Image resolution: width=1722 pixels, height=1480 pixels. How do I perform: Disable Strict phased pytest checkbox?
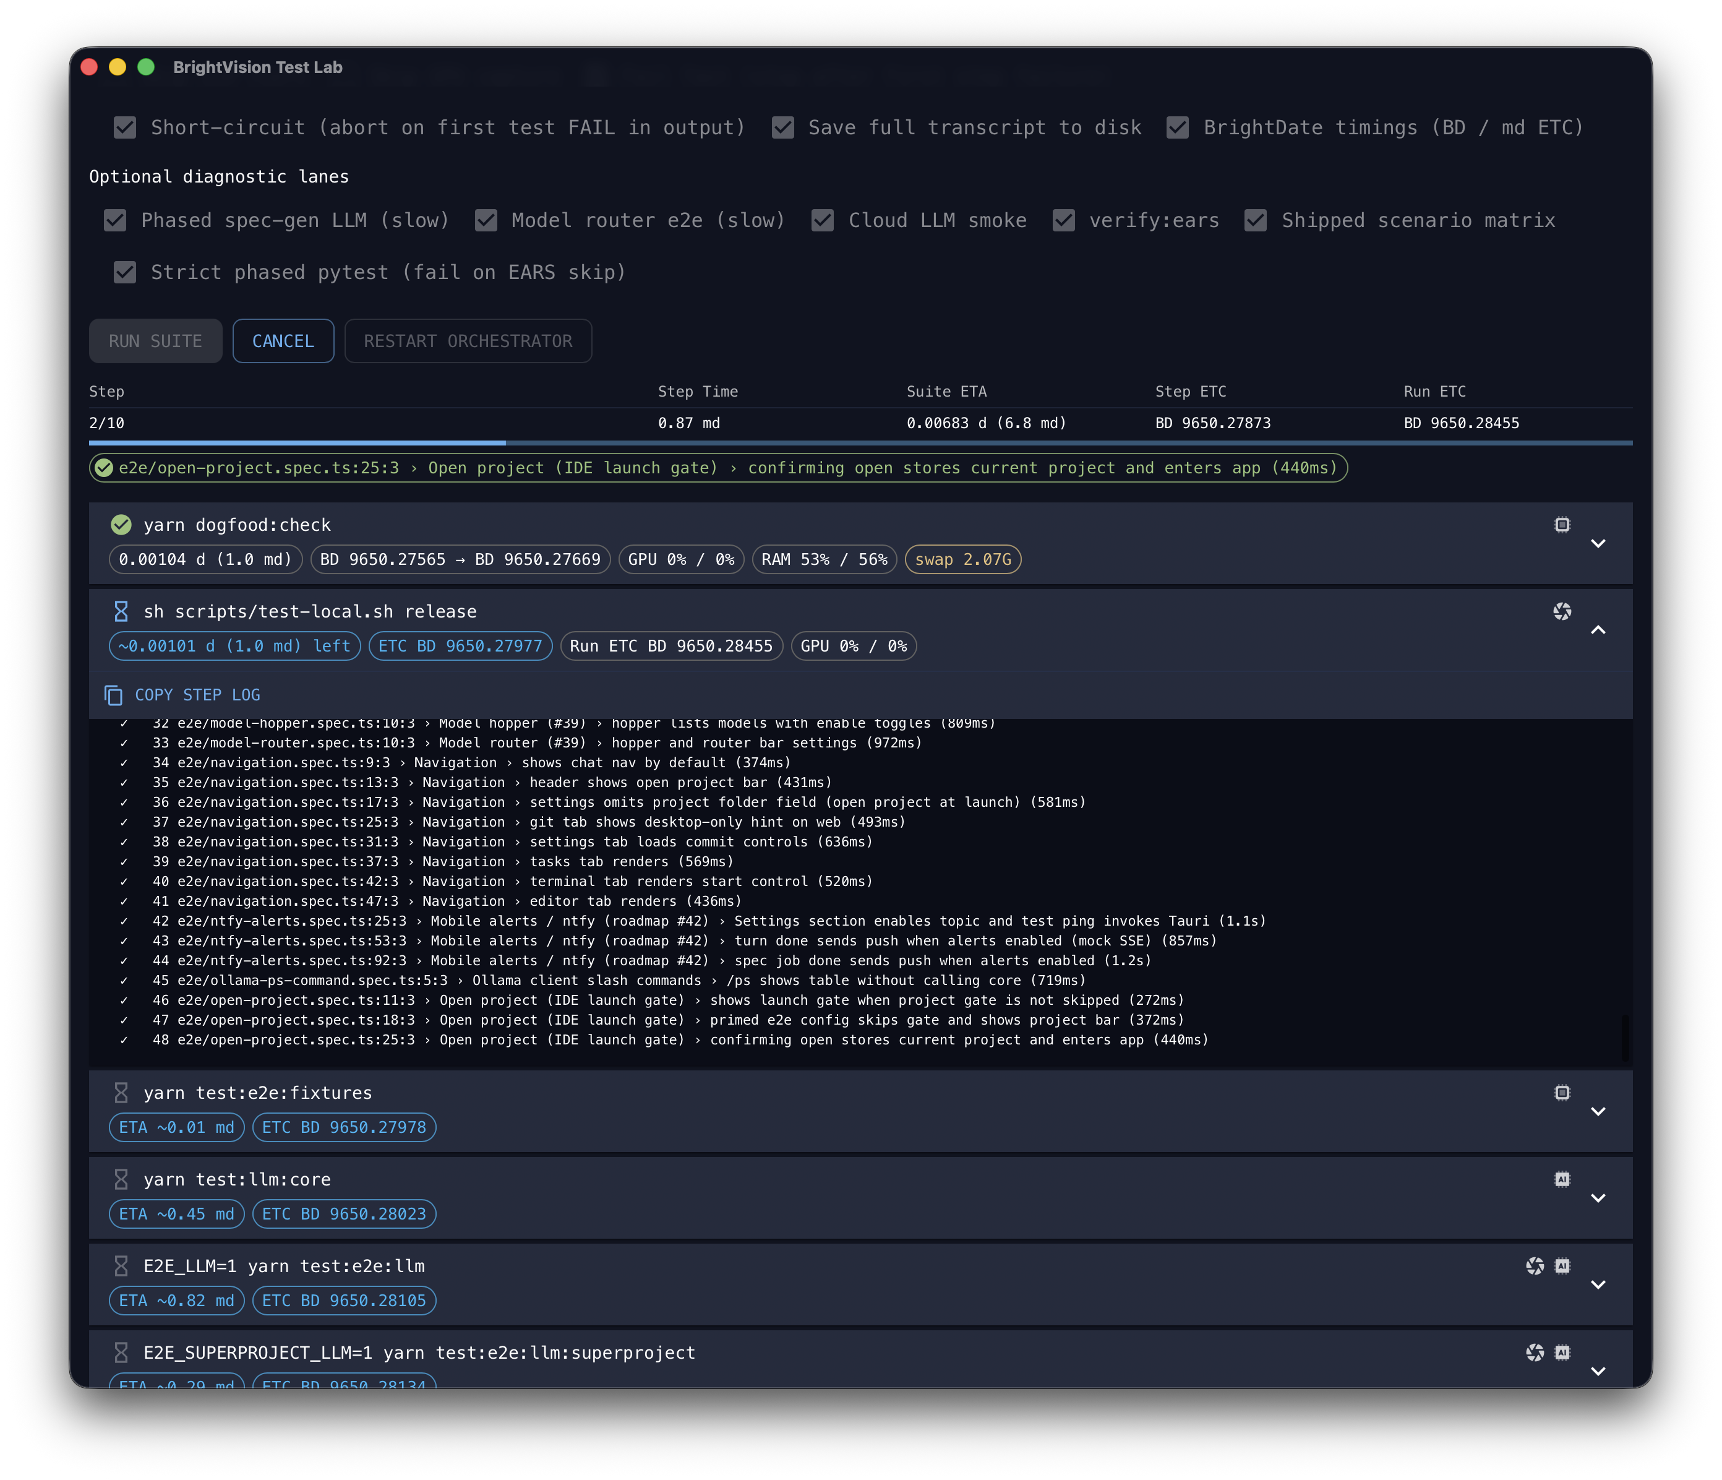click(x=125, y=272)
